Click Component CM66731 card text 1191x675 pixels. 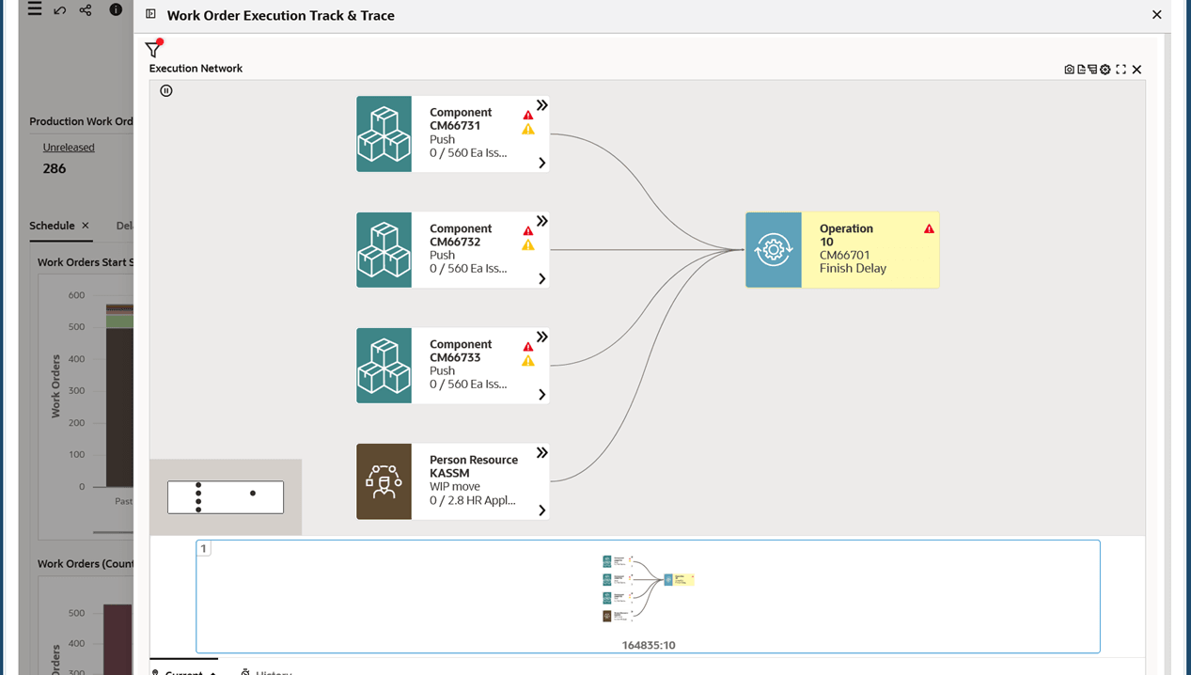pos(468,133)
